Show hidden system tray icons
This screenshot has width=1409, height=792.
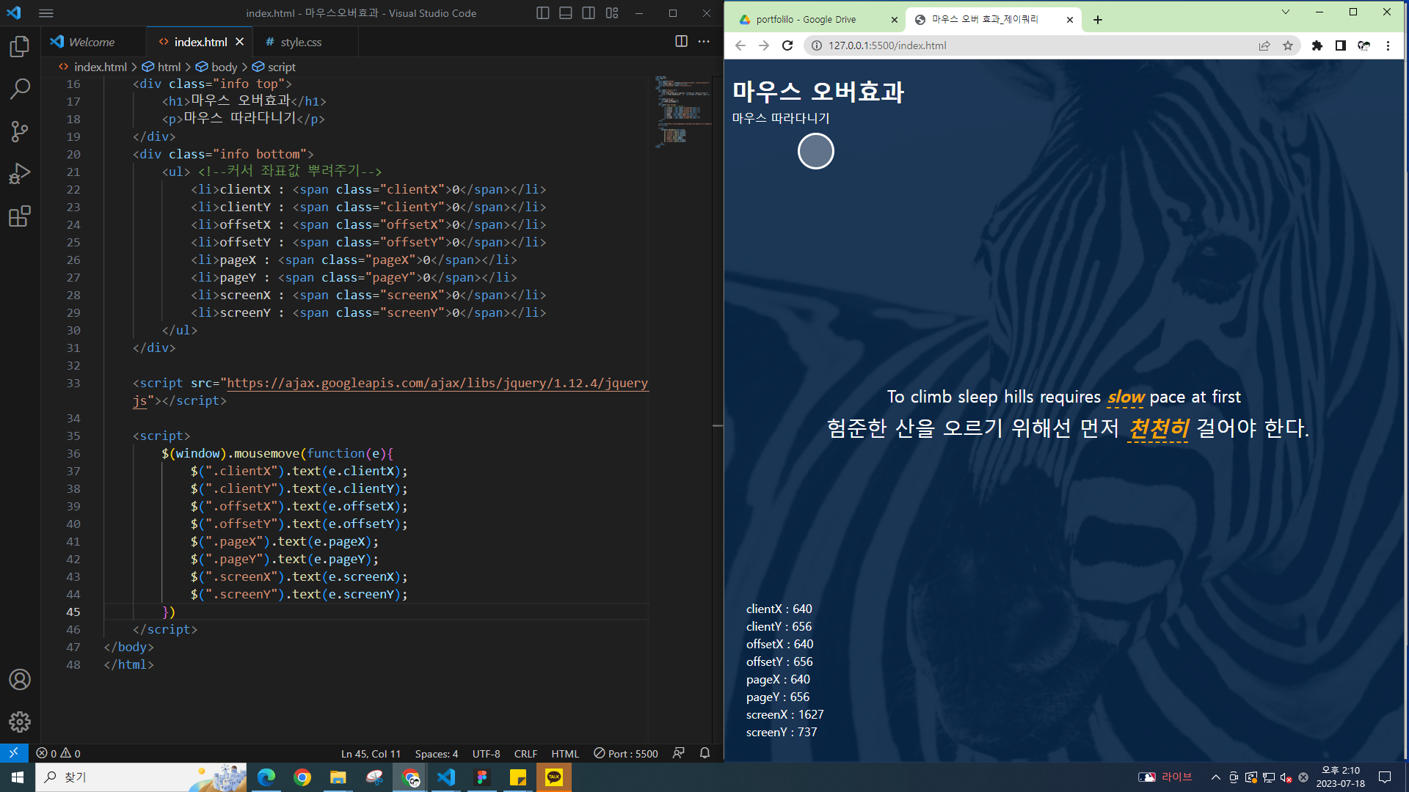pyautogui.click(x=1215, y=777)
